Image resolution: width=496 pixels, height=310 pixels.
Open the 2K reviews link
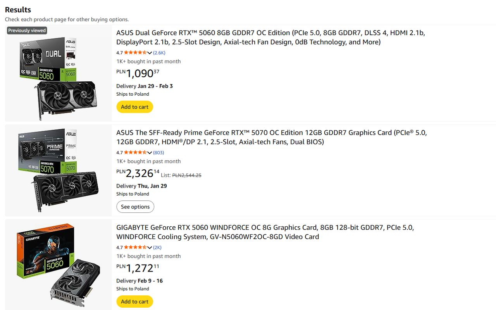tap(157, 248)
